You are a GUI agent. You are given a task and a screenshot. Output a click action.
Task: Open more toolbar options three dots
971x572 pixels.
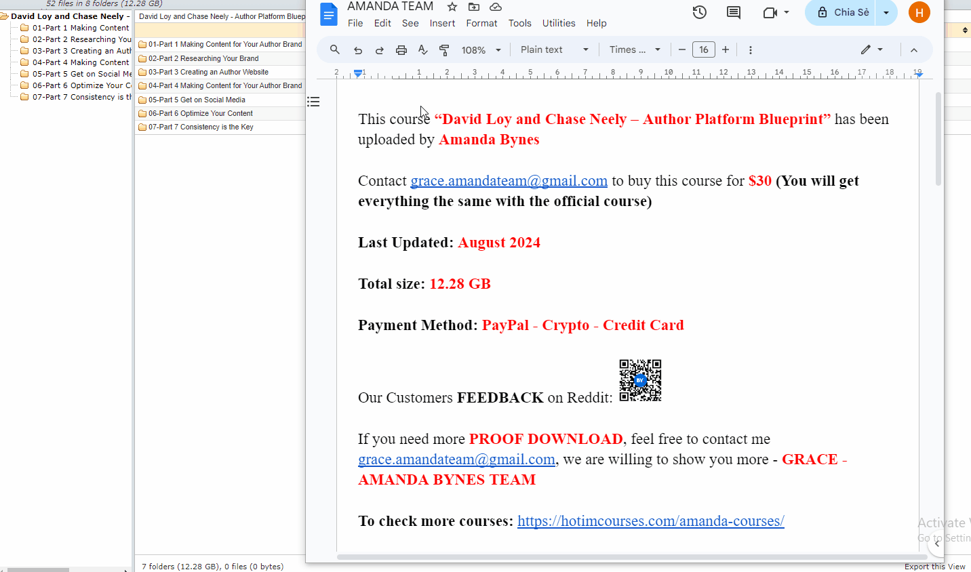pyautogui.click(x=751, y=49)
